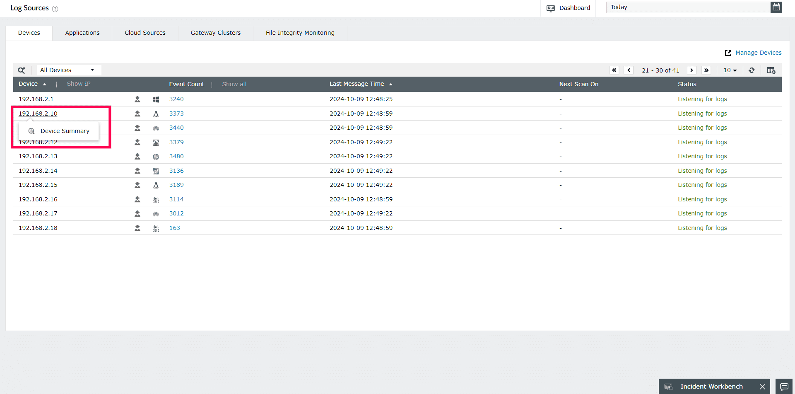Sort by the Event Count column header
This screenshot has height=394, width=795.
tap(187, 84)
